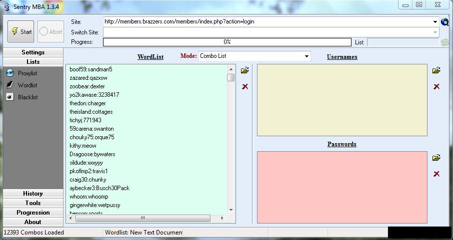Click the List field next to Progress

(403, 42)
